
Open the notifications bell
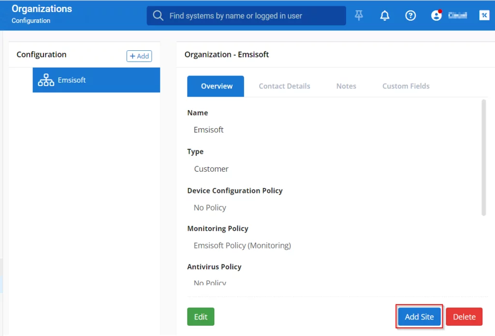tap(385, 15)
